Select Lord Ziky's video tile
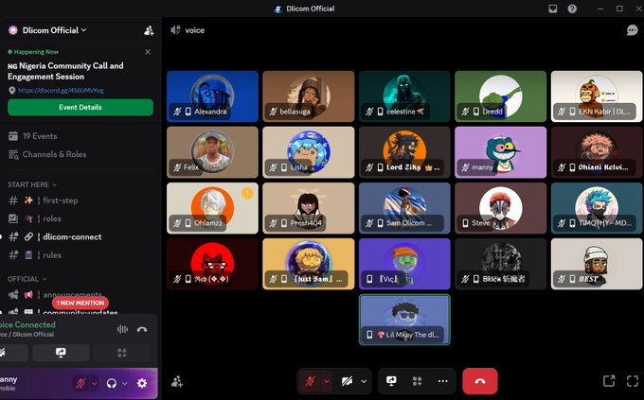This screenshot has height=400, width=644. coord(404,152)
